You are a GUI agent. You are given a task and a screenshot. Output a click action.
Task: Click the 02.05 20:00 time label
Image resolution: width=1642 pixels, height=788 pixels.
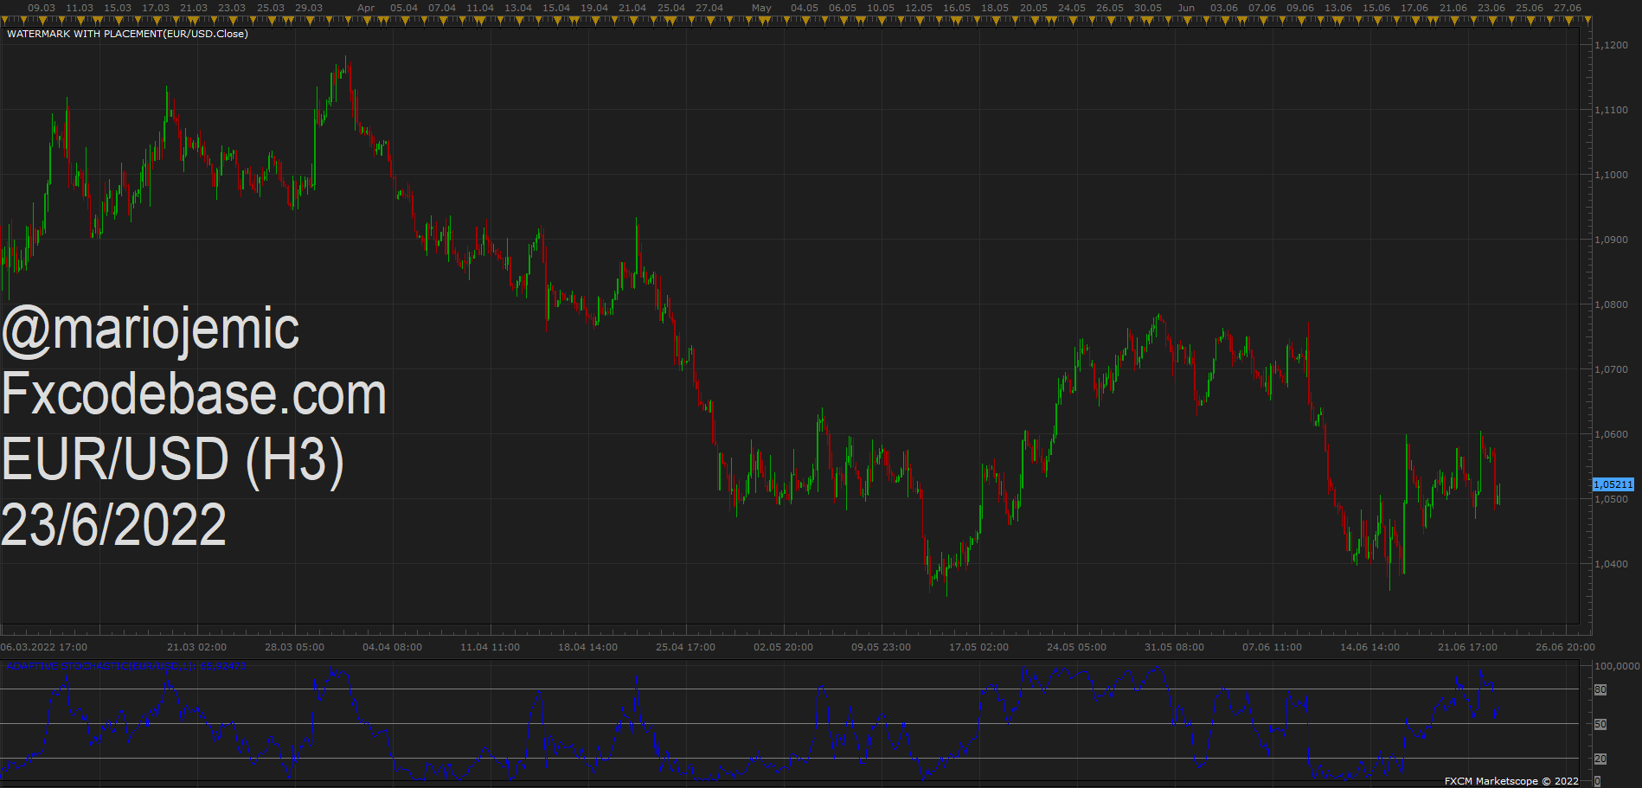coord(783,647)
